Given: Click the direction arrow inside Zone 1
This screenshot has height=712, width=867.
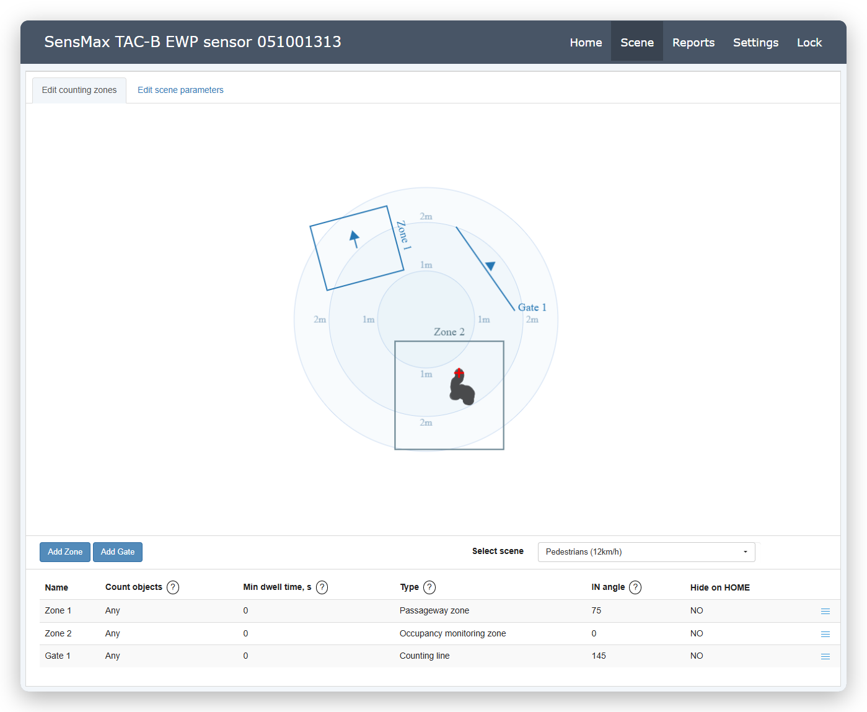Looking at the screenshot, I should click(354, 239).
